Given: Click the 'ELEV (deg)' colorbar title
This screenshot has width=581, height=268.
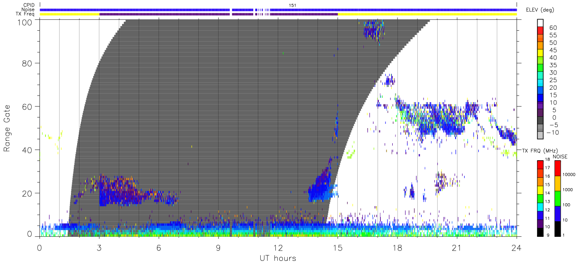Looking at the screenshot, I should pyautogui.click(x=540, y=10).
